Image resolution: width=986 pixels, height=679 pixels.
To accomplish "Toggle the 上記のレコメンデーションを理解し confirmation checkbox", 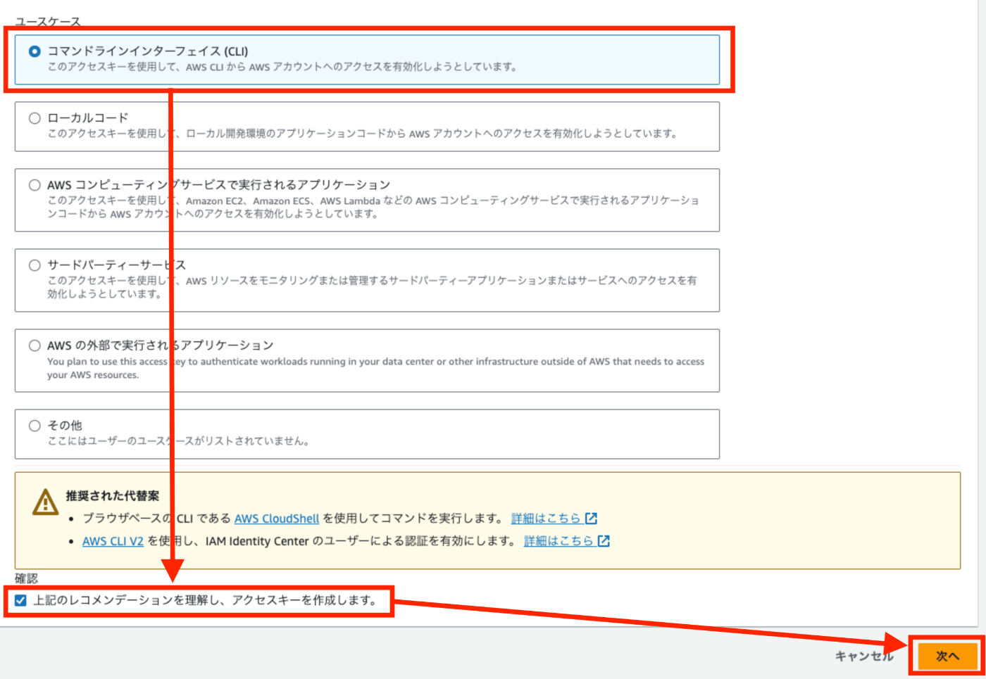I will click(x=20, y=600).
